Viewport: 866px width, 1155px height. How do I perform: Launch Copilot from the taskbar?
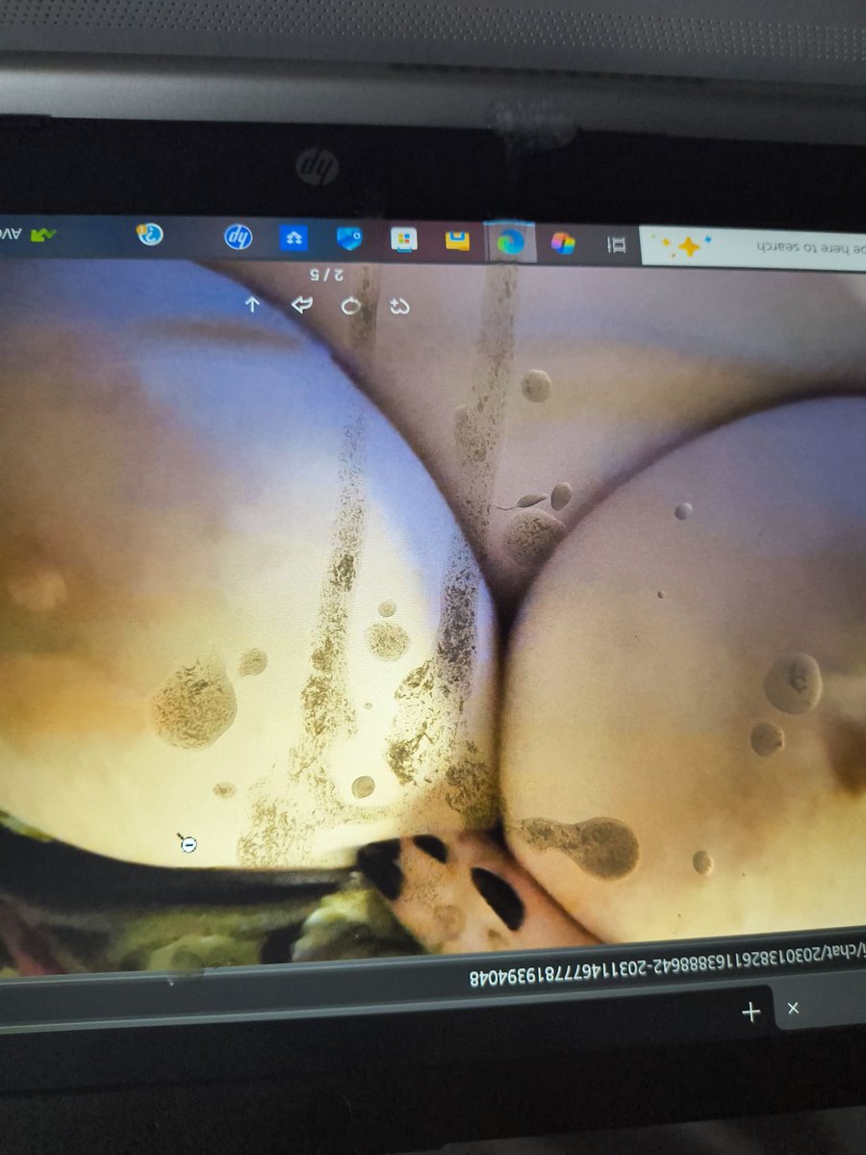click(x=563, y=244)
